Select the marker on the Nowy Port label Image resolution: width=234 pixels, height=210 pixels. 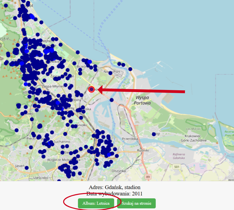[x=110, y=73]
